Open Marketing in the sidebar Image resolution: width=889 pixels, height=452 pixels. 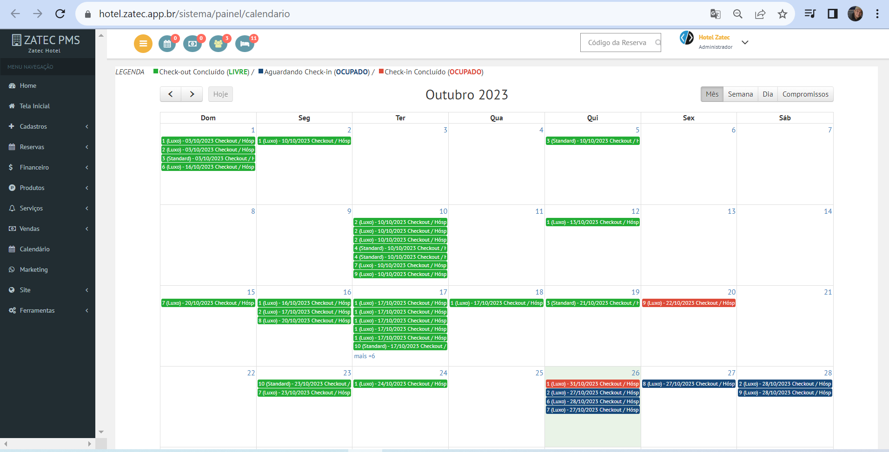[x=33, y=269]
